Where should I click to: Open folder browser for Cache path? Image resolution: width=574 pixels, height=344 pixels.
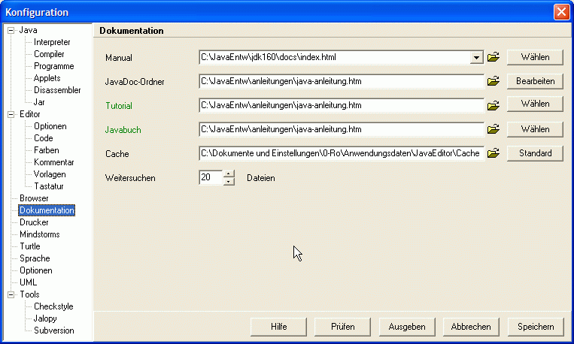493,153
